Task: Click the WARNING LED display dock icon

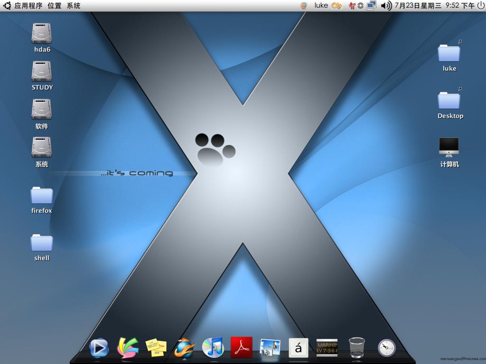Action: 327,348
